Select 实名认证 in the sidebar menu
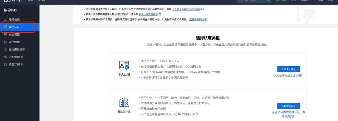Image resolution: width=338 pixels, height=121 pixels. tap(20, 27)
